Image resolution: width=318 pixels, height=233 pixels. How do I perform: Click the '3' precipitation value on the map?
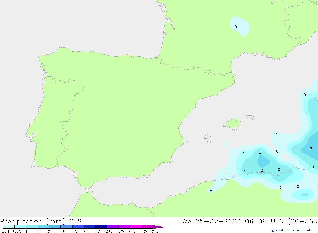point(311,149)
